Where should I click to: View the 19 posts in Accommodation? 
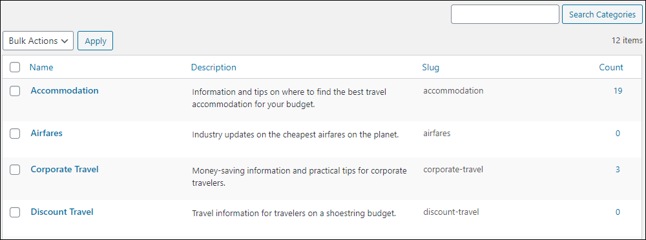click(x=618, y=90)
